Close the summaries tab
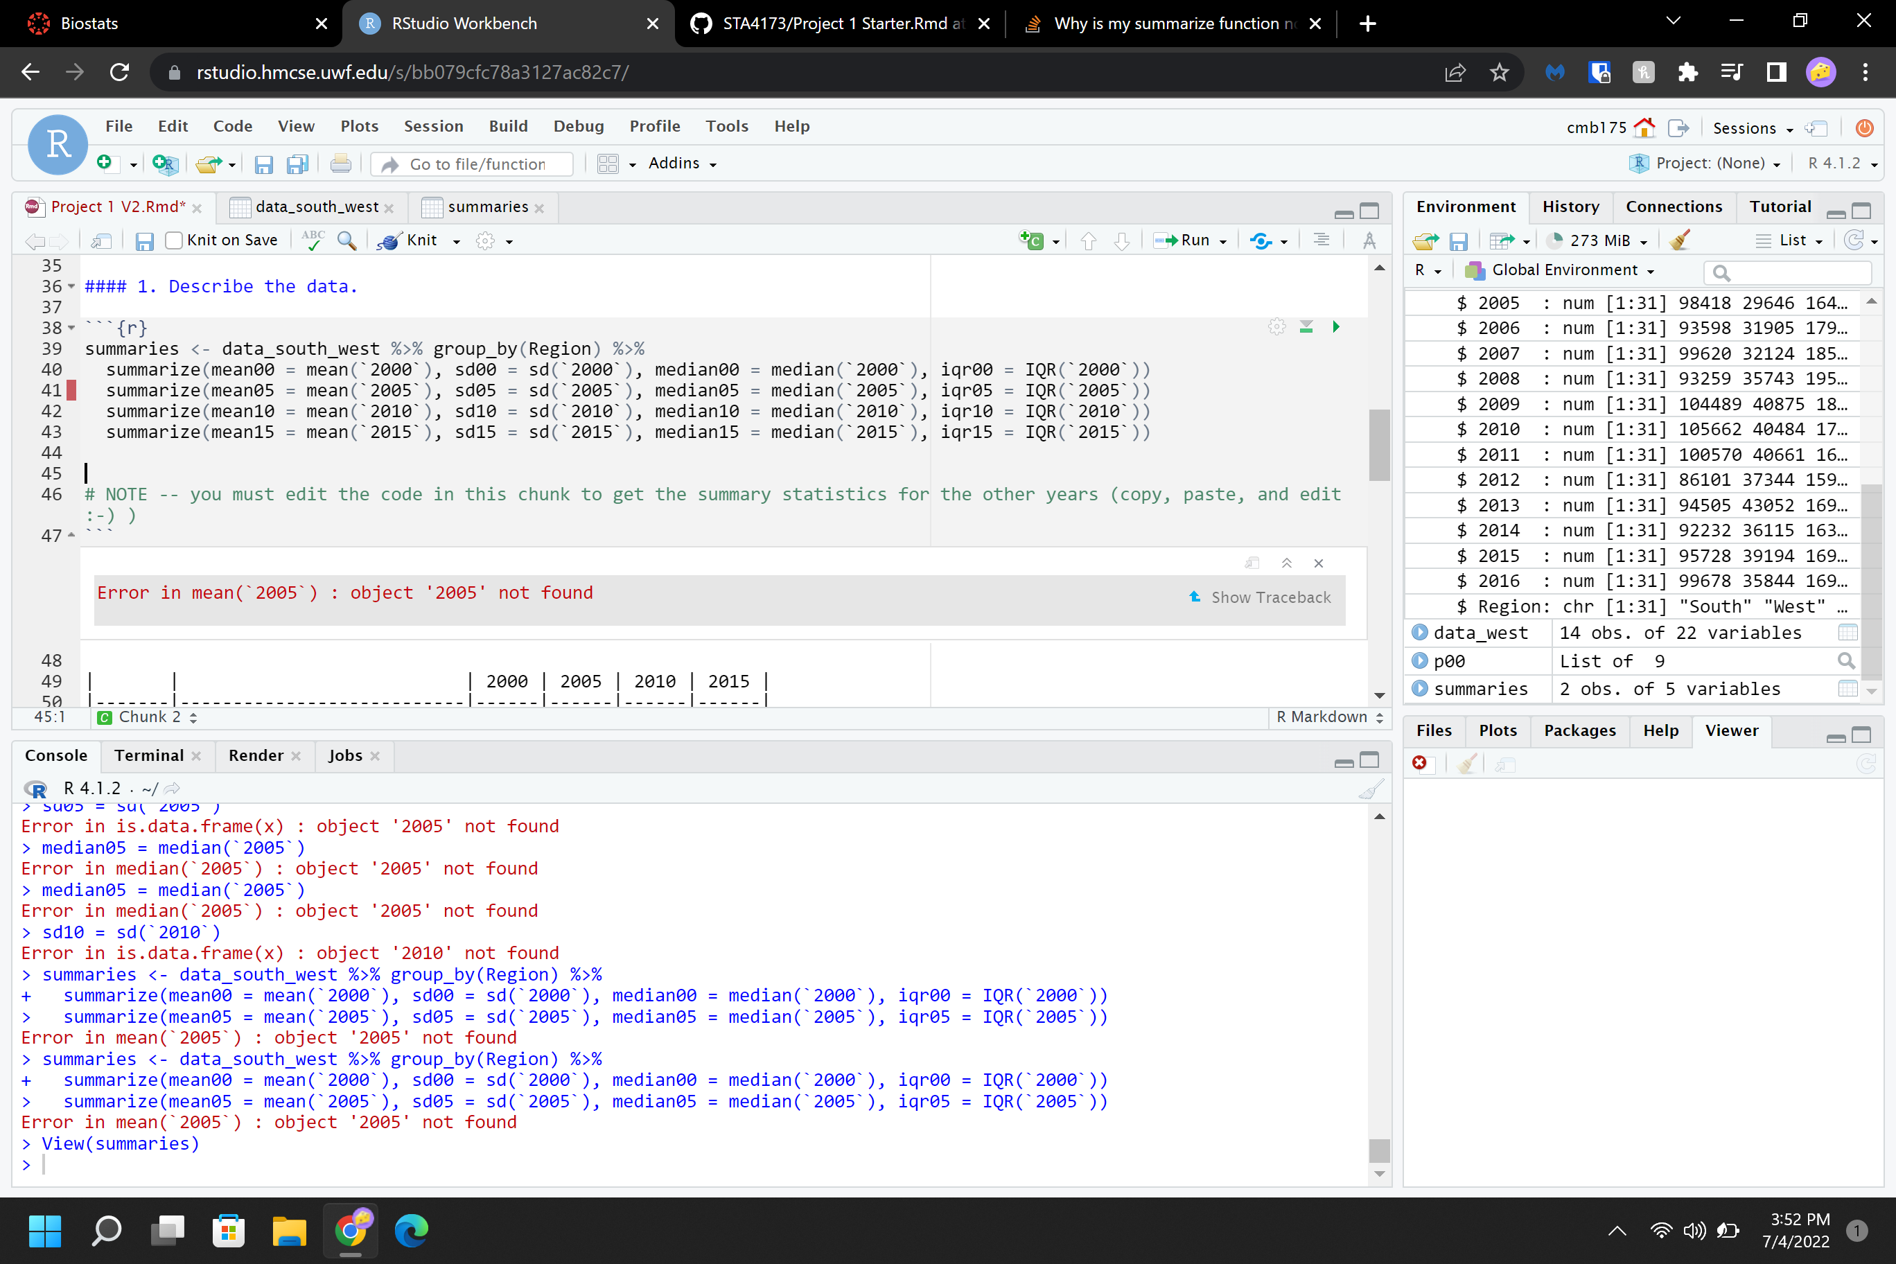The width and height of the screenshot is (1896, 1264). 539,209
